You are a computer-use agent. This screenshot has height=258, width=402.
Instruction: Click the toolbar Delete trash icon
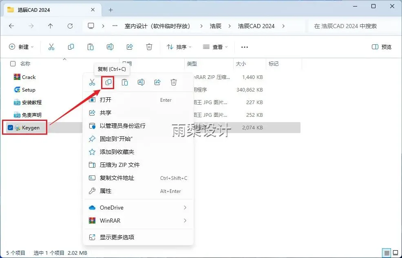[149, 47]
